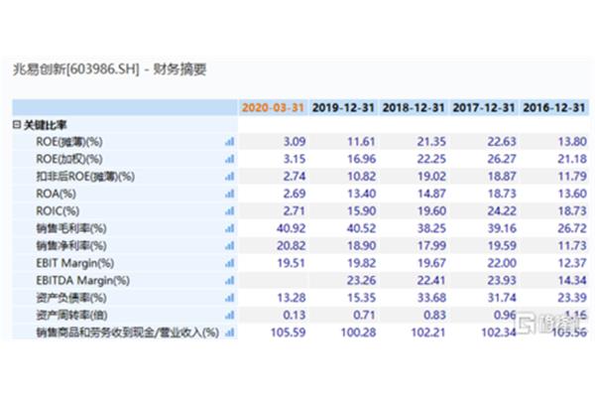The image size is (595, 397).
Task: Click the 0.13 value in 资产周转率 row
Action: (x=295, y=315)
